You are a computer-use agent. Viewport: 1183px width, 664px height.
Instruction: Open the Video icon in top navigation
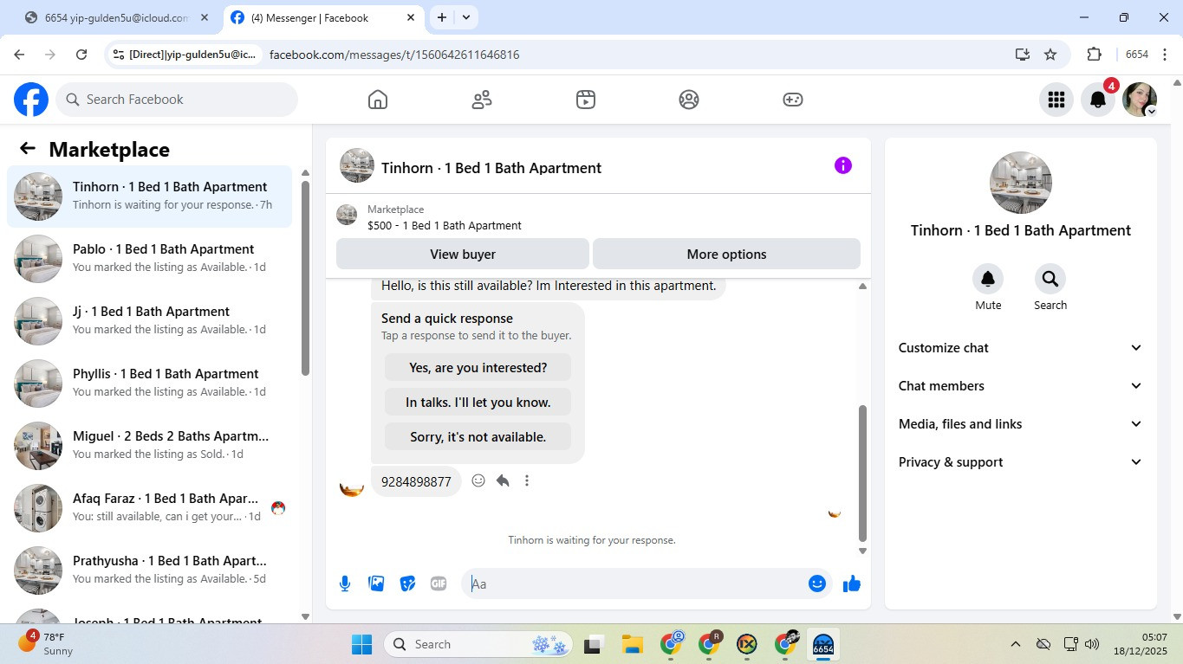pyautogui.click(x=586, y=100)
